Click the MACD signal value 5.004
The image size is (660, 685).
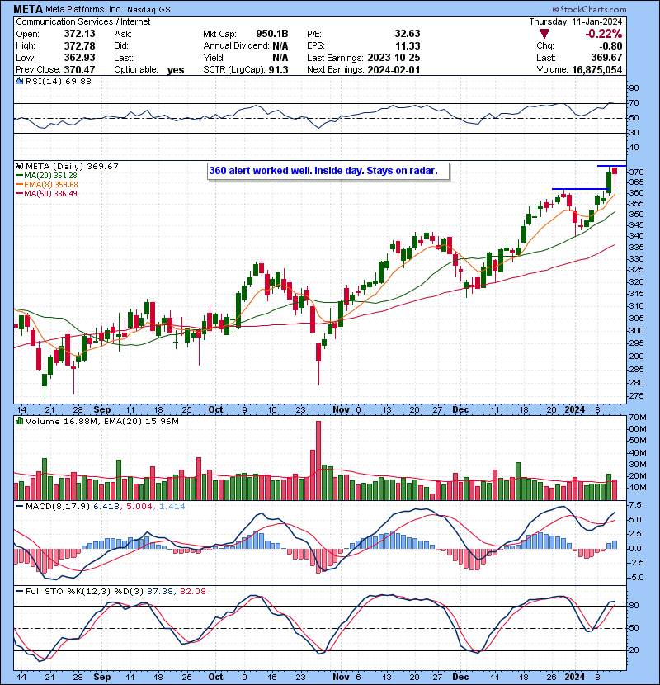[x=139, y=507]
